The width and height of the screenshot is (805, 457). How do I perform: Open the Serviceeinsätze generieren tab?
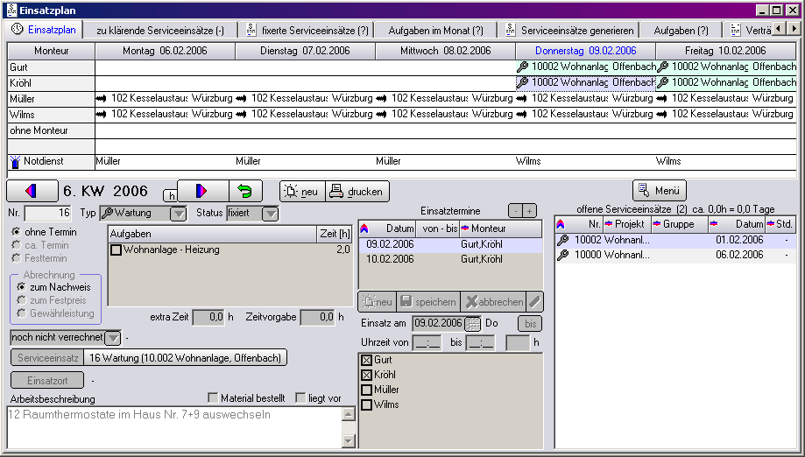coord(569,30)
